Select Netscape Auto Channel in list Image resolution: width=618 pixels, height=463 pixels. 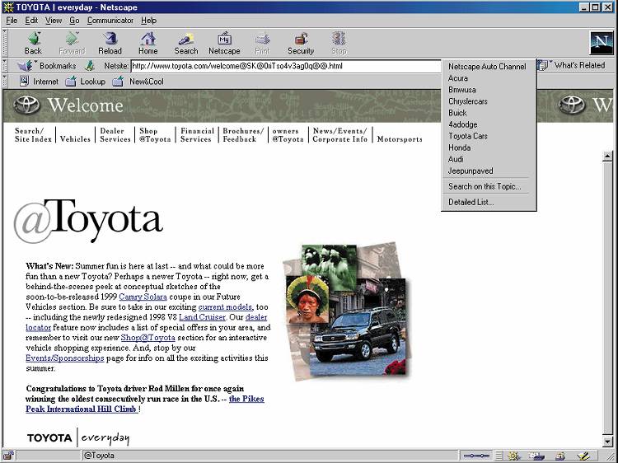click(x=489, y=67)
